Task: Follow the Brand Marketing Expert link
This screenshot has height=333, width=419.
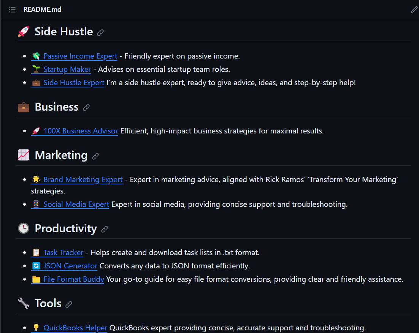Action: 83,180
